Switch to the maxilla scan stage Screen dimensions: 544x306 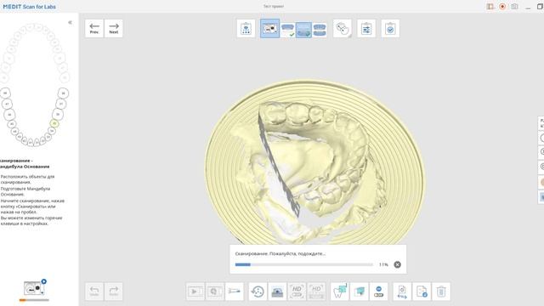click(287, 30)
